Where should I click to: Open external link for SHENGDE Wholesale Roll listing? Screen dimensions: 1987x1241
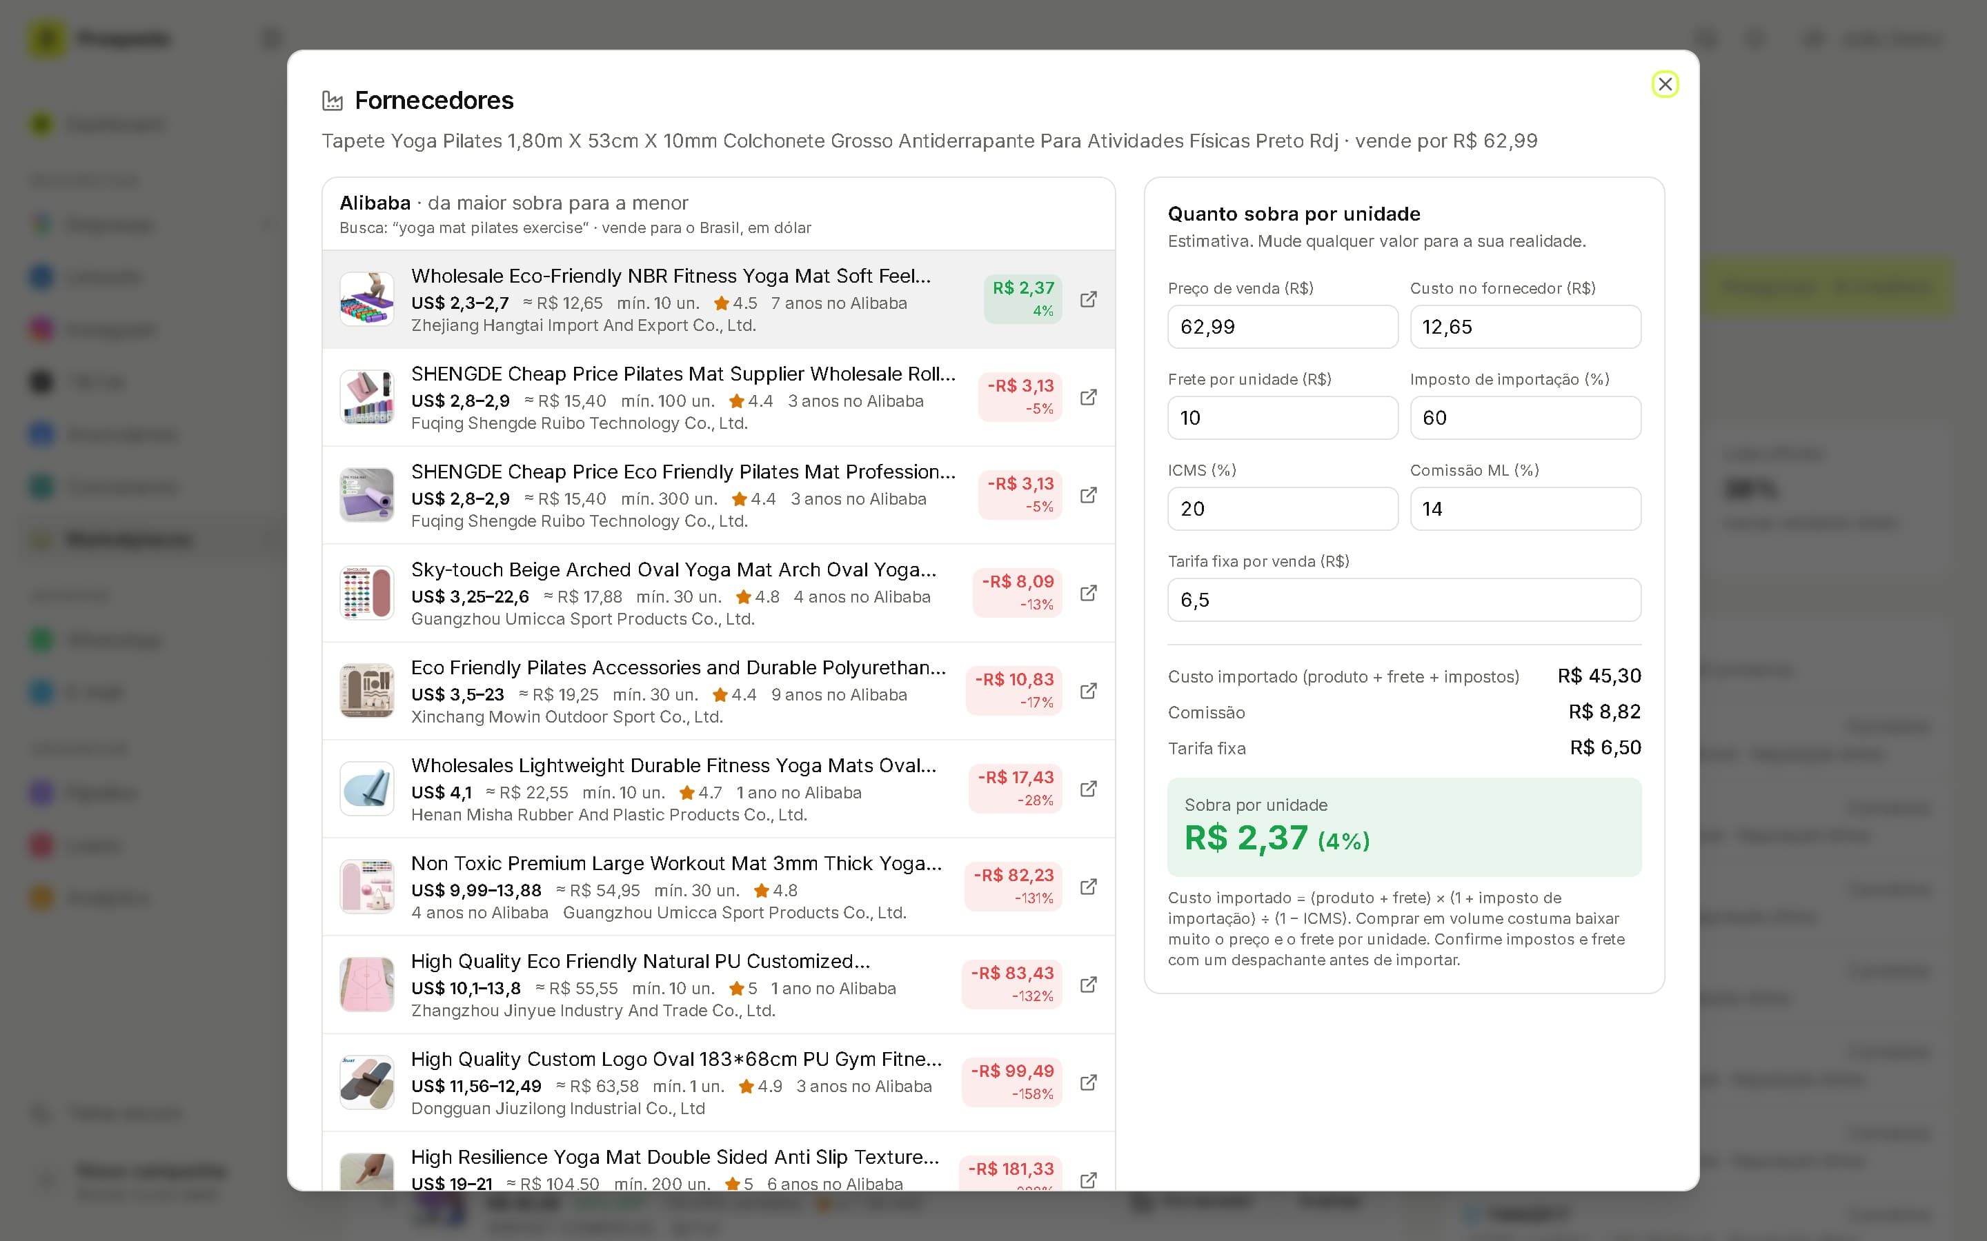(1088, 397)
